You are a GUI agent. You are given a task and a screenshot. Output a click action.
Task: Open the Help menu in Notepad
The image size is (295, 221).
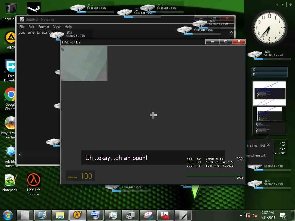(68, 27)
